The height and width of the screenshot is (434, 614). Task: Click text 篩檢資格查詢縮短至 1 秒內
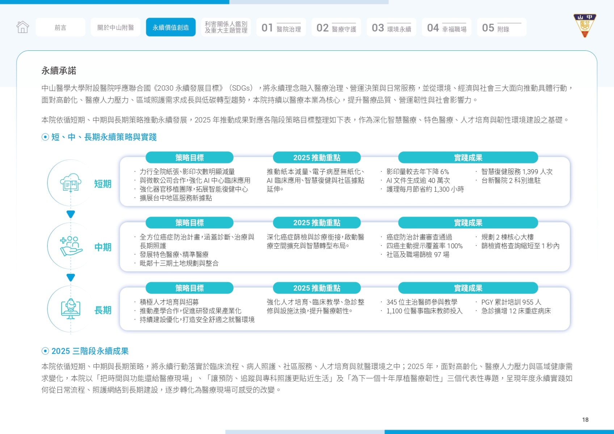[x=520, y=246]
